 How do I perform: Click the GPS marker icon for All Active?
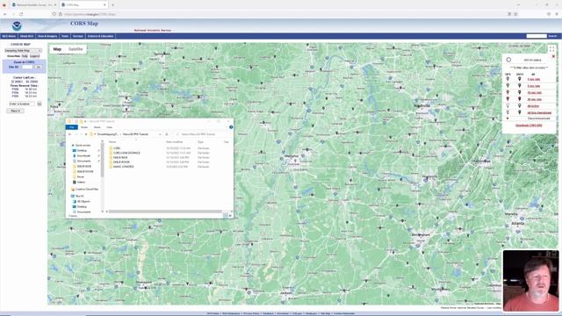pyautogui.click(x=508, y=105)
